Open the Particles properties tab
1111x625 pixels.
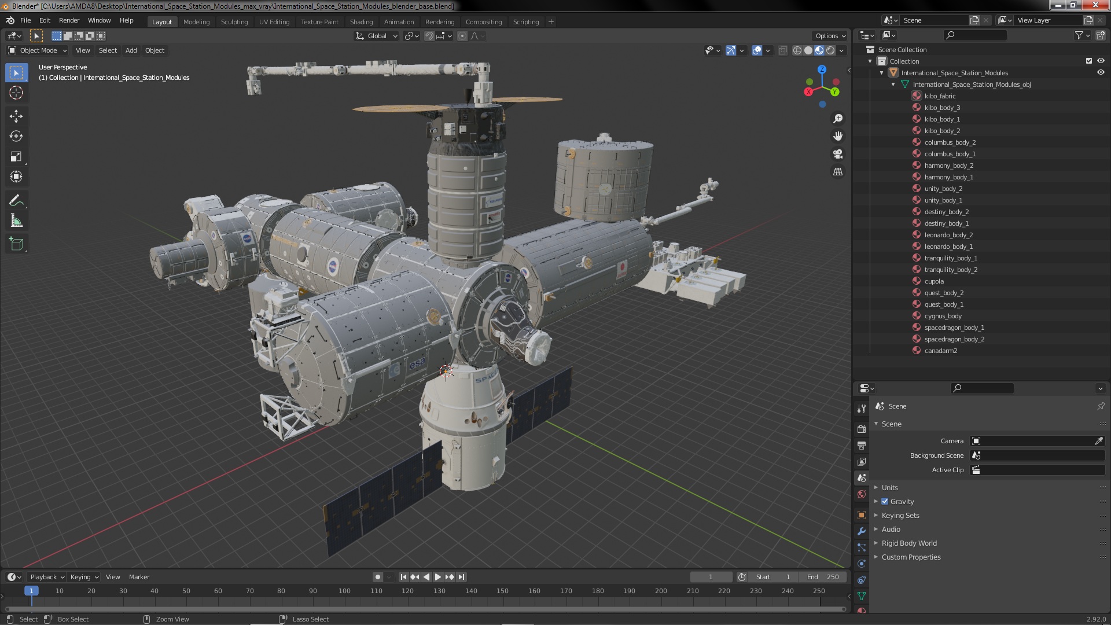(x=861, y=547)
